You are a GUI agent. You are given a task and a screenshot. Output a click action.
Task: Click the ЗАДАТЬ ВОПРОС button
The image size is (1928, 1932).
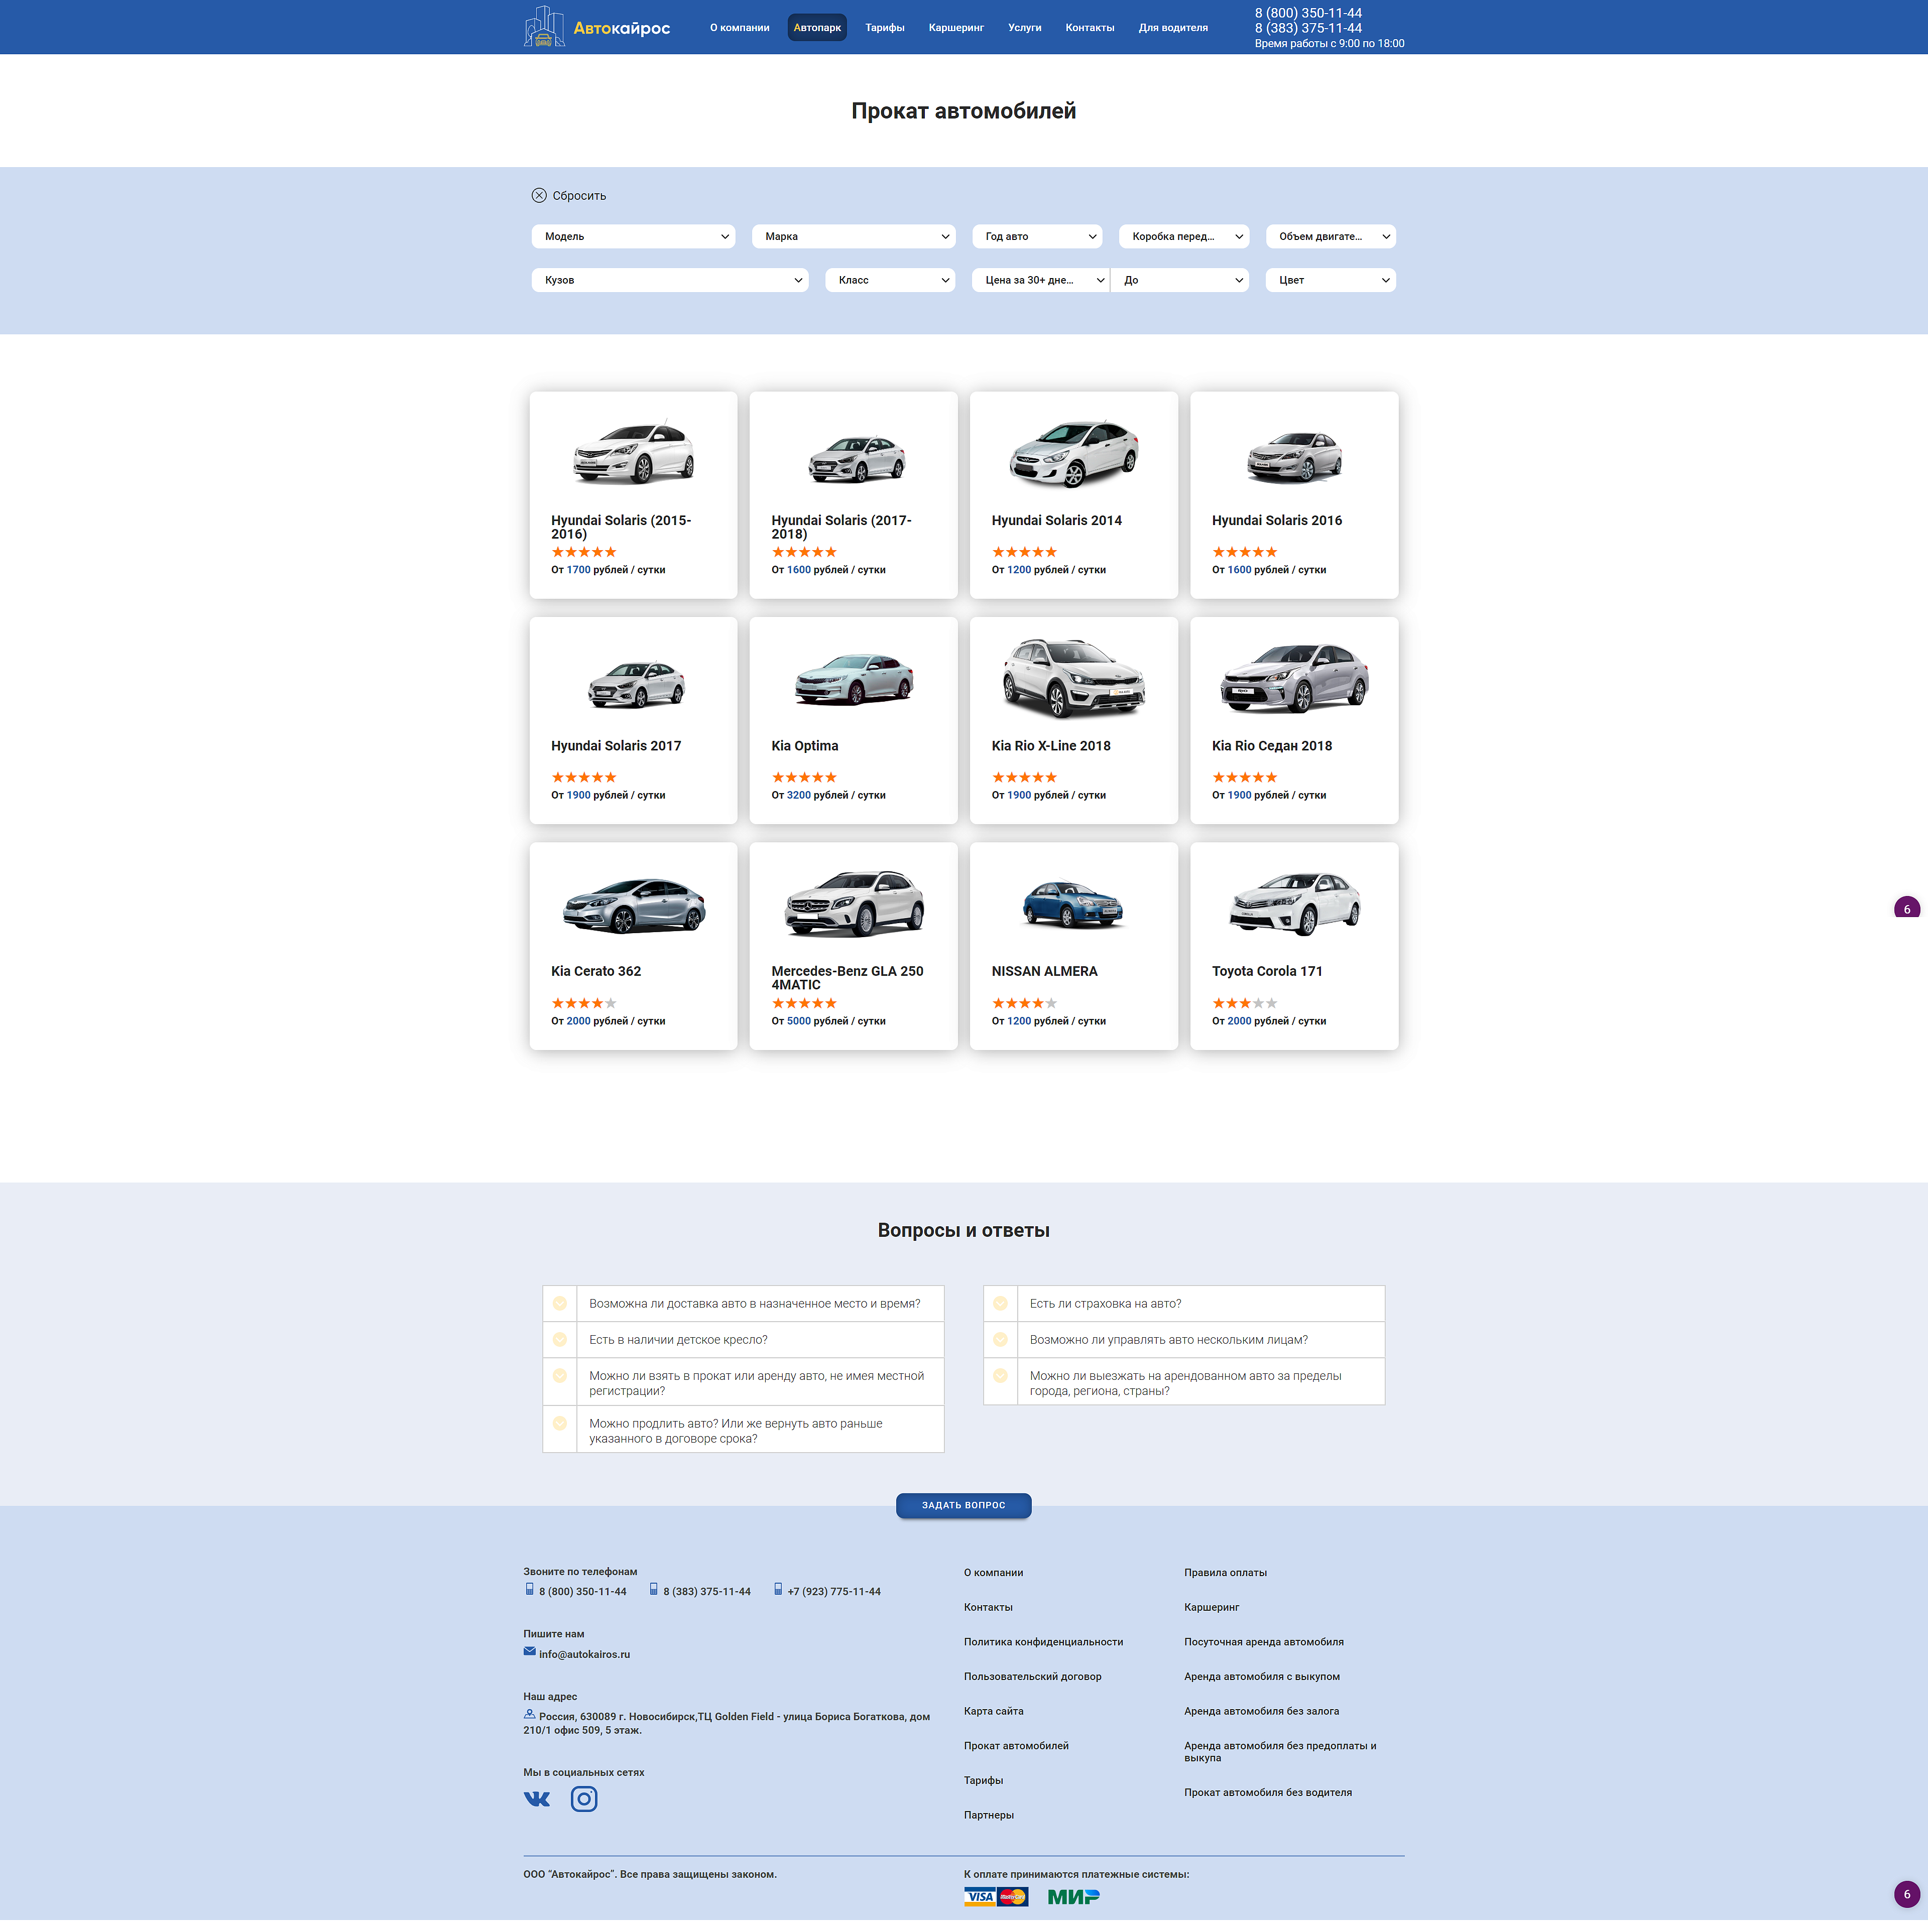click(x=963, y=1515)
